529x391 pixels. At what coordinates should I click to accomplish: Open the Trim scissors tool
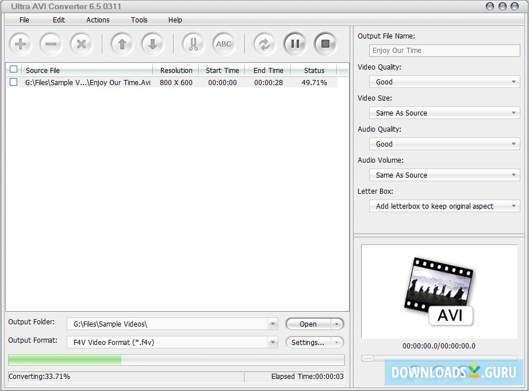193,43
